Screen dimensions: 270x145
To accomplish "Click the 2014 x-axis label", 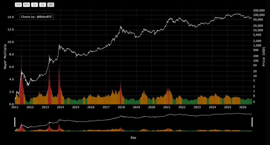I will (60, 107).
